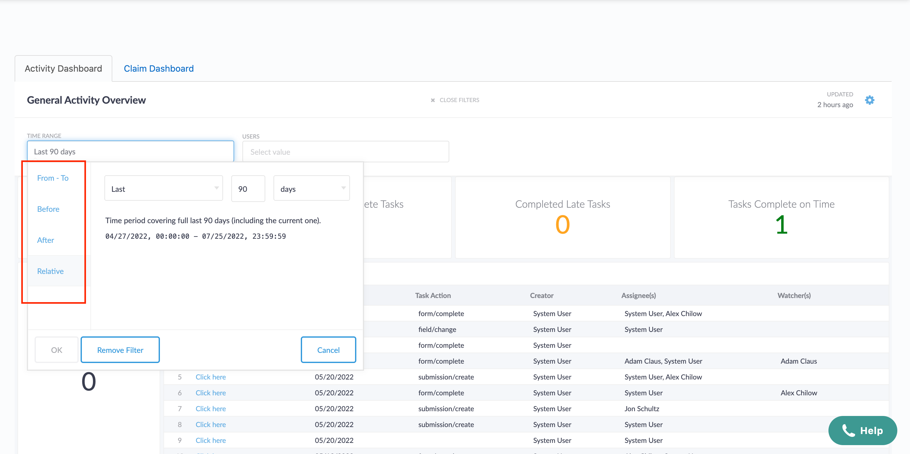Click the Tasks Complete on Time card
This screenshot has width=910, height=454.
tap(781, 217)
